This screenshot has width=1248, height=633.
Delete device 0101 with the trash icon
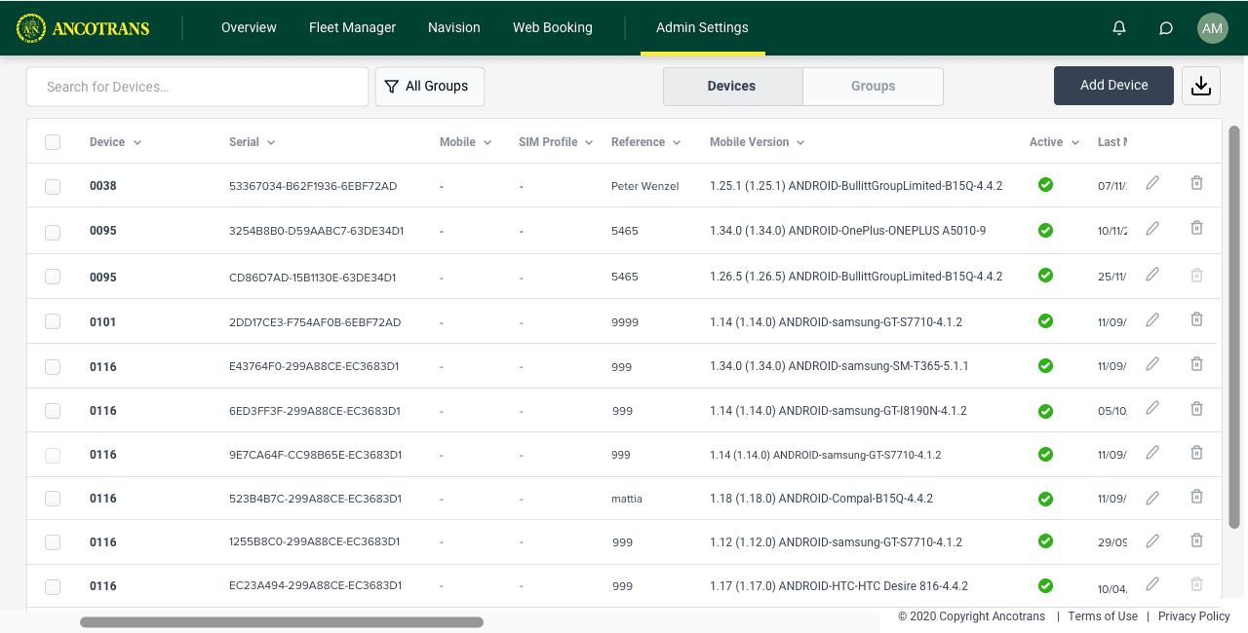(x=1196, y=319)
